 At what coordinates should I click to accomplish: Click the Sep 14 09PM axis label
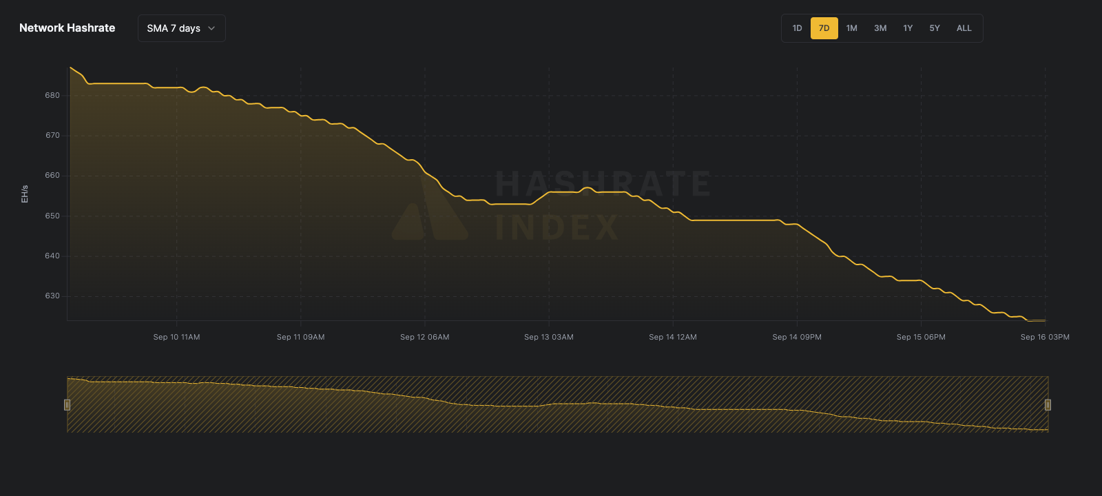coord(797,337)
